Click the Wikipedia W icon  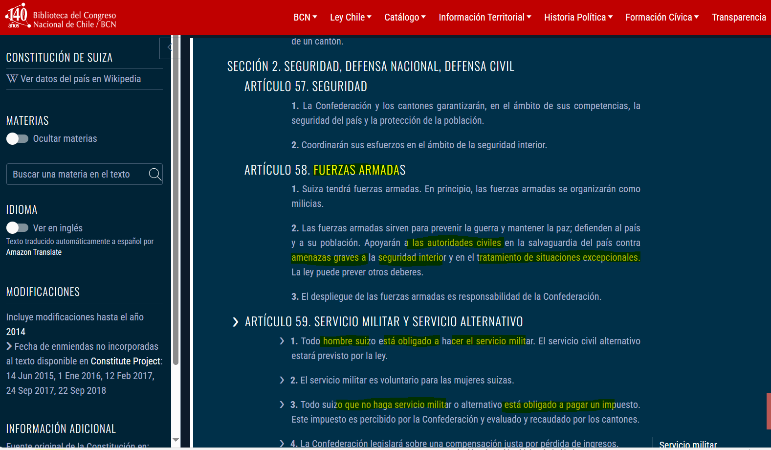point(12,79)
